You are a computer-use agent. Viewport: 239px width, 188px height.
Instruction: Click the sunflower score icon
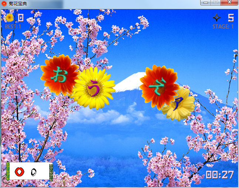point(10,17)
